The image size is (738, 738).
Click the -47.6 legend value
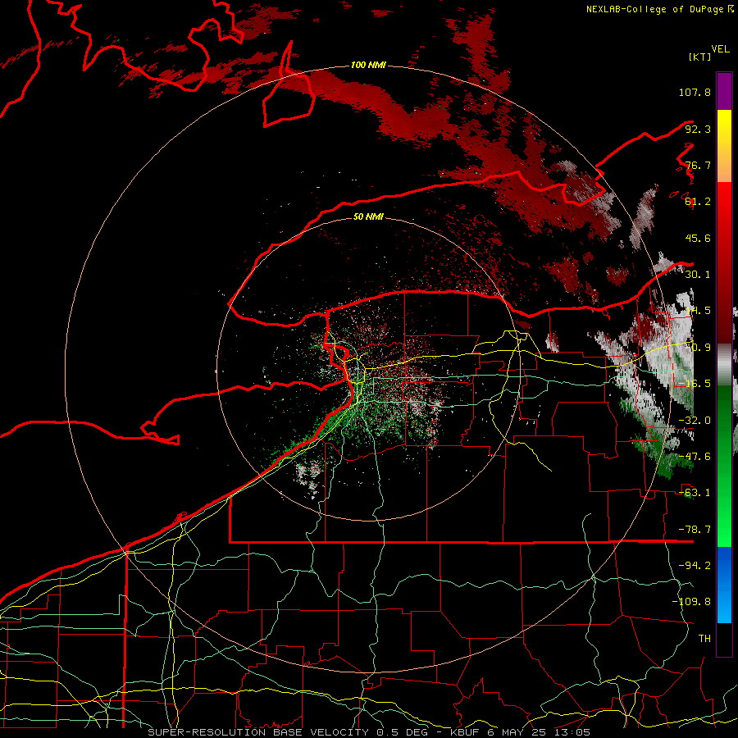click(695, 457)
